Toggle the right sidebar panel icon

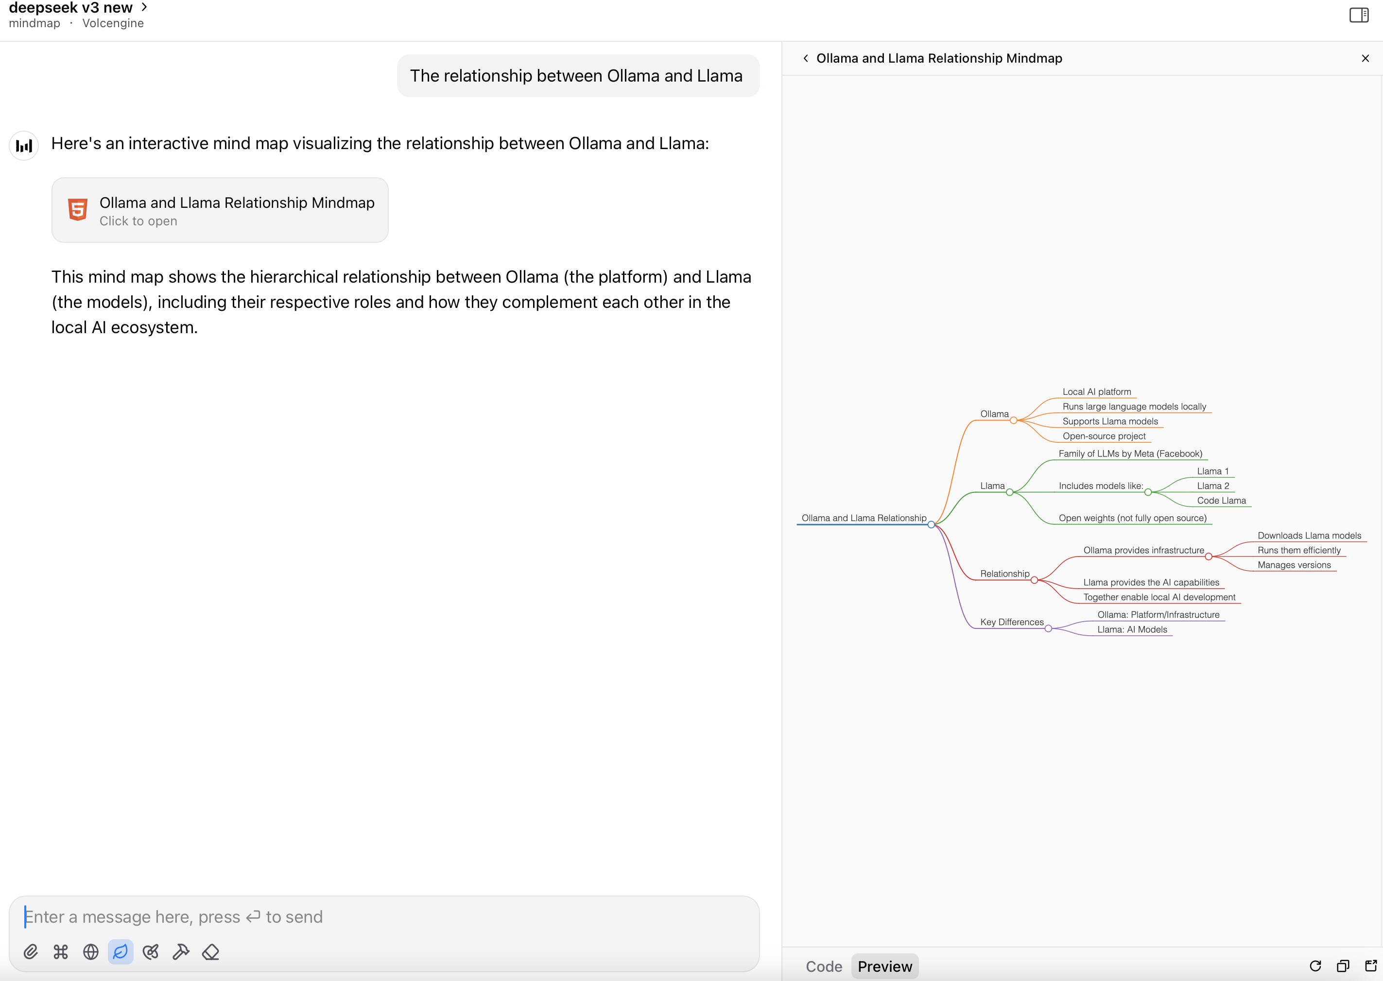tap(1359, 15)
